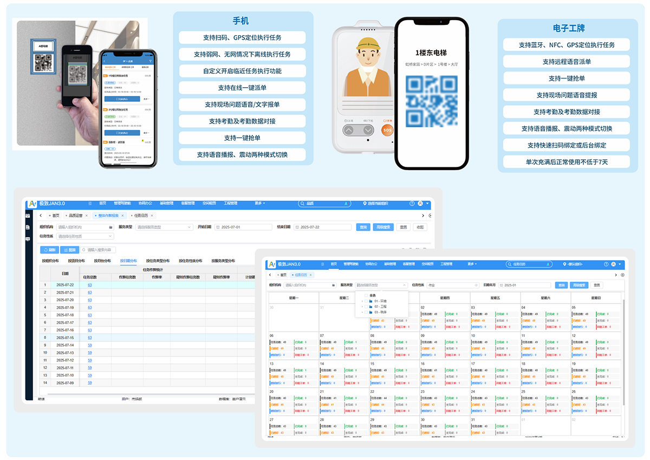Open task total 59 link for 2025-07-14

tap(90, 345)
